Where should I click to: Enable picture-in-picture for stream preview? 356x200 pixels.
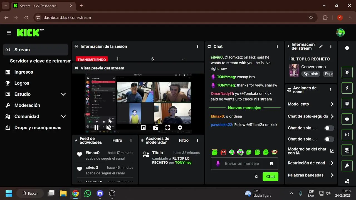[143, 127]
